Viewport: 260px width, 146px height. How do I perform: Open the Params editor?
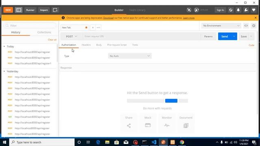coord(208,36)
